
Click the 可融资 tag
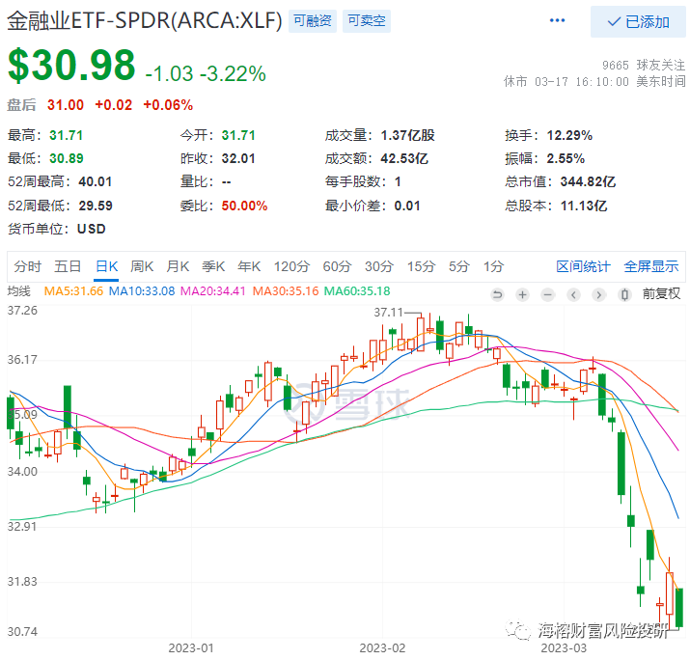tap(313, 20)
